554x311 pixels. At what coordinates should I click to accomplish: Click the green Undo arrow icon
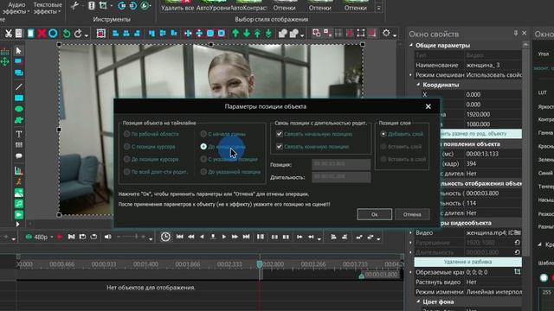click(x=67, y=34)
